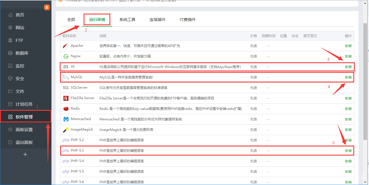Click the IIS logo icon
The height and width of the screenshot is (185, 369).
[x=66, y=67]
